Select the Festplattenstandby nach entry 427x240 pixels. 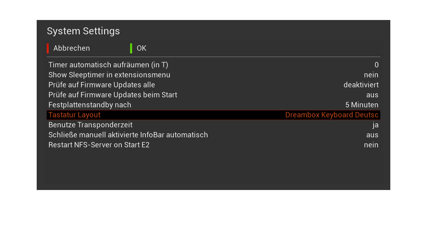click(x=90, y=105)
